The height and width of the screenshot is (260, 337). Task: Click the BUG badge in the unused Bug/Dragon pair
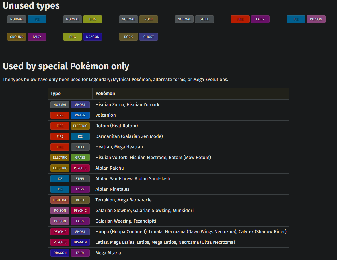(73, 37)
